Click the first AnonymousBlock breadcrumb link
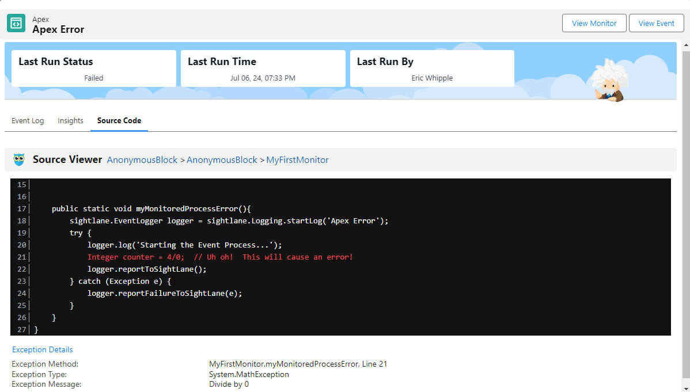Screen dimensions: 690x392 (142, 160)
